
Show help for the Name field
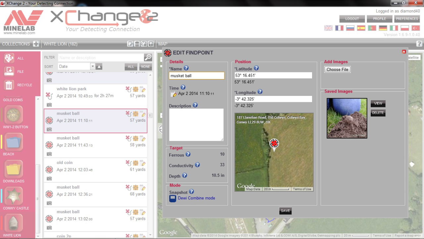186,68
